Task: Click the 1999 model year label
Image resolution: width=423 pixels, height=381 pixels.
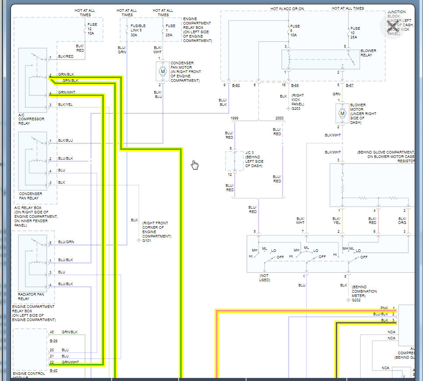Action: point(234,118)
